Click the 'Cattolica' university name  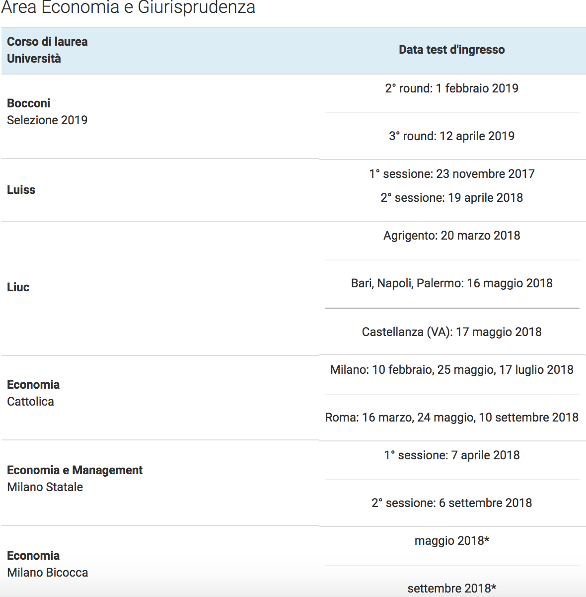pyautogui.click(x=30, y=402)
